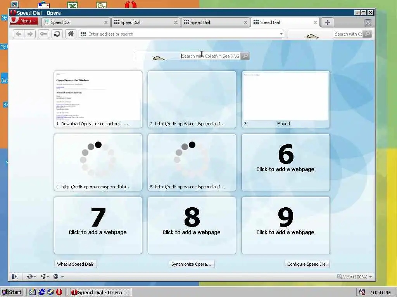Focus the Enter address or search field
This screenshot has width=397, height=297.
(x=181, y=34)
